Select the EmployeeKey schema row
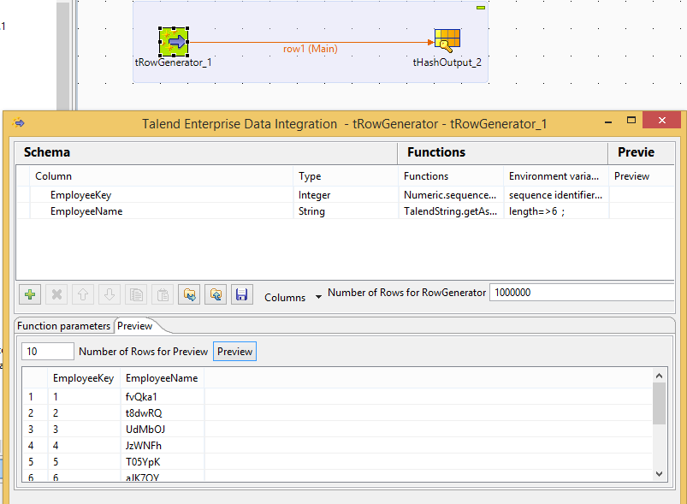The image size is (687, 504). 345,195
